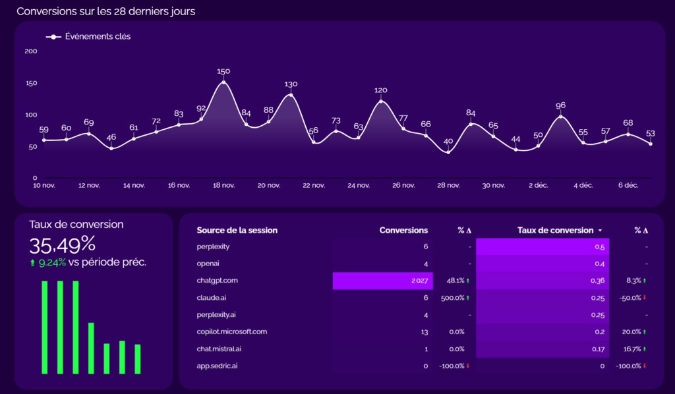Click the 18 nov. axis label

click(223, 185)
